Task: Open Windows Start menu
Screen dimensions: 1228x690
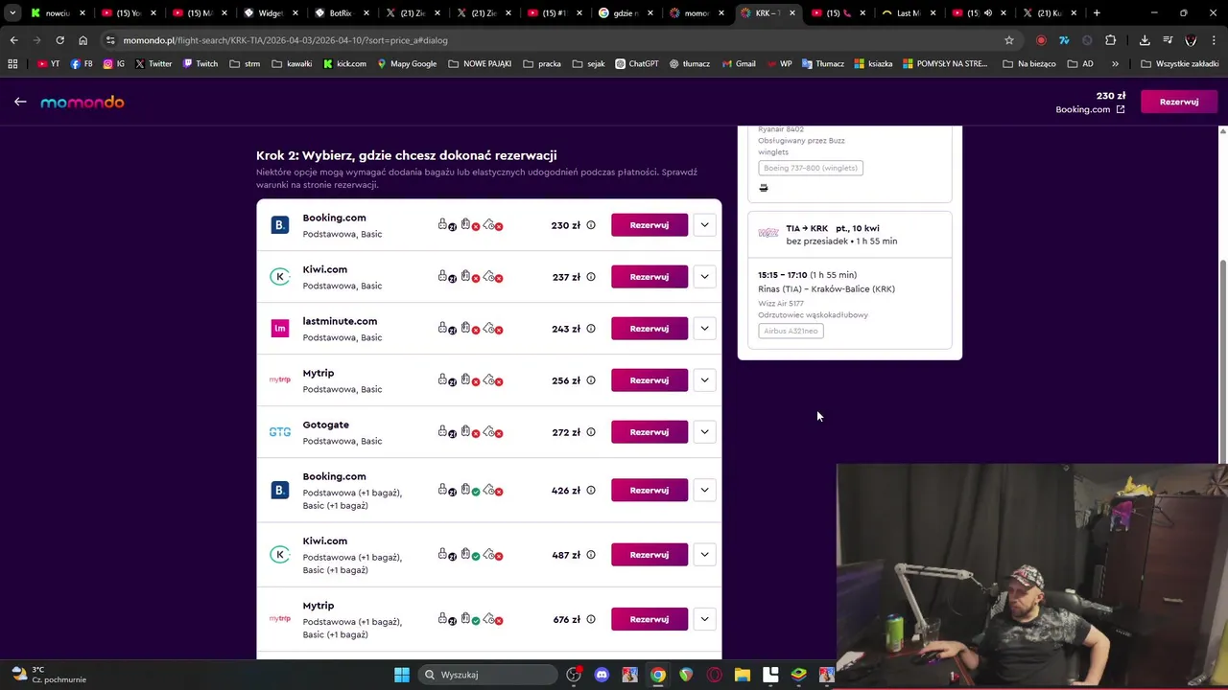Action: [402, 675]
